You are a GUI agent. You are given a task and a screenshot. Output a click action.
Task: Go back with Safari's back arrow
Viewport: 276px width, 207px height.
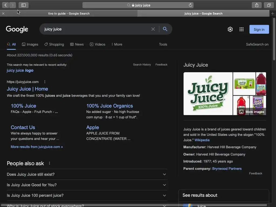(x=5, y=5)
